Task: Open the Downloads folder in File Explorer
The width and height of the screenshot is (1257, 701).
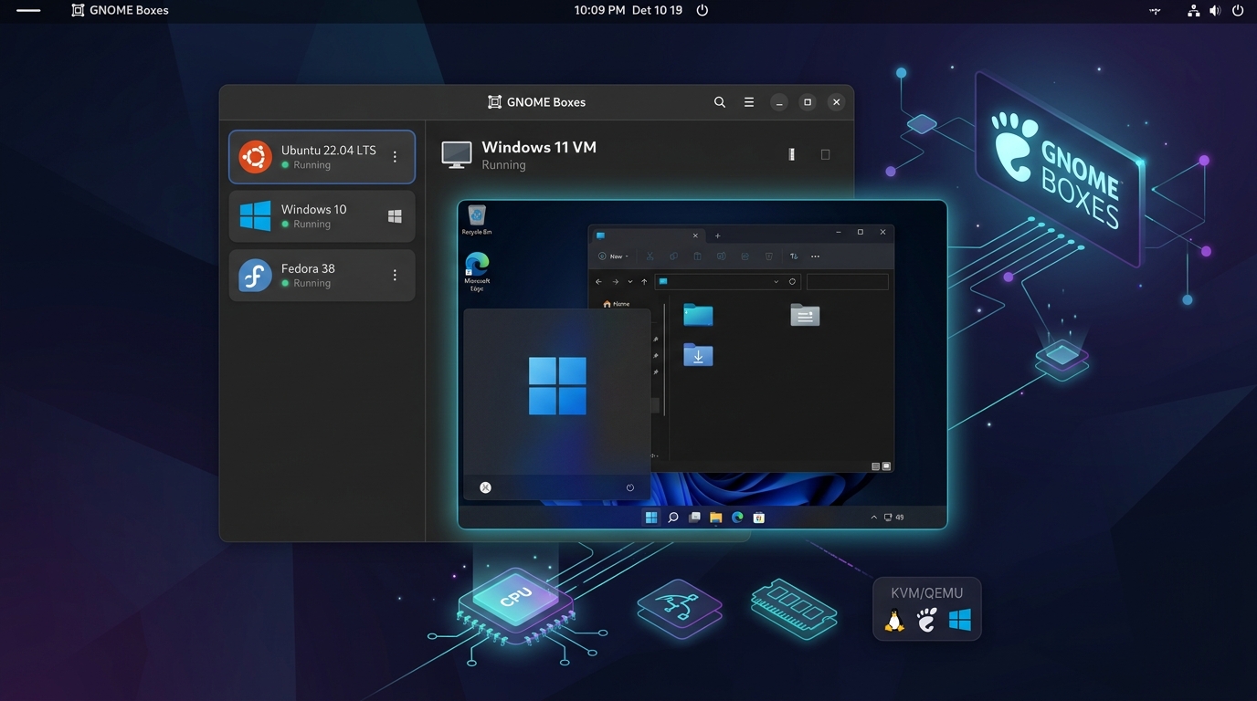Action: click(698, 355)
